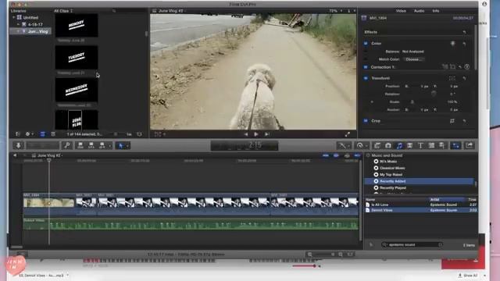This screenshot has width=500, height=281.
Task: Open the Transitions browser icon
Action: tap(409, 146)
